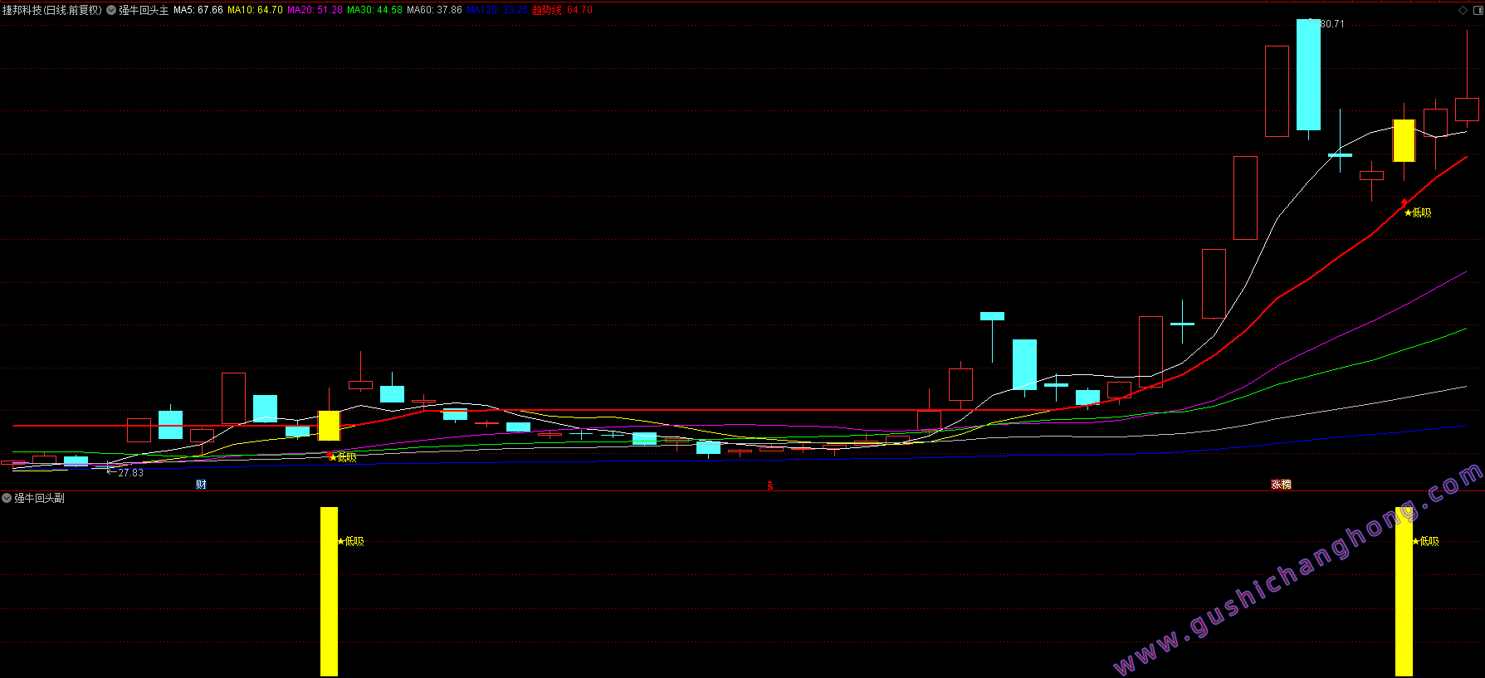This screenshot has height=678, width=1485.
Task: Select the 趋势线: 64.70 label
Action: pyautogui.click(x=563, y=10)
